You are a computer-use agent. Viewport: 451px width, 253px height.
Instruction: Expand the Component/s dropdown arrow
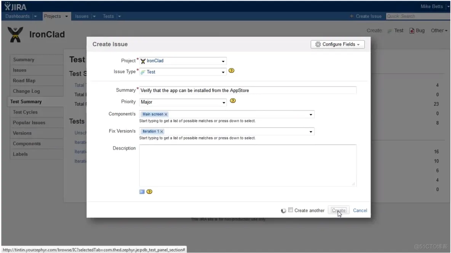(x=311, y=114)
